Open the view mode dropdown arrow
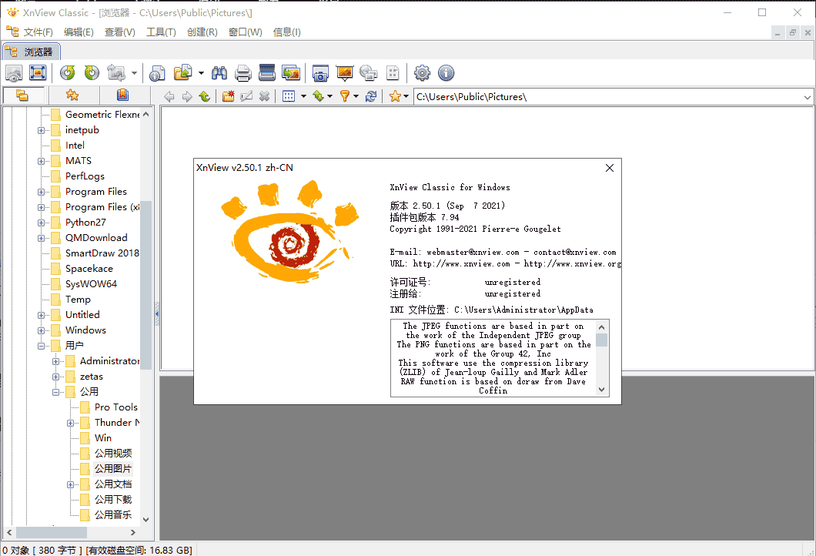This screenshot has height=556, width=816. [303, 96]
